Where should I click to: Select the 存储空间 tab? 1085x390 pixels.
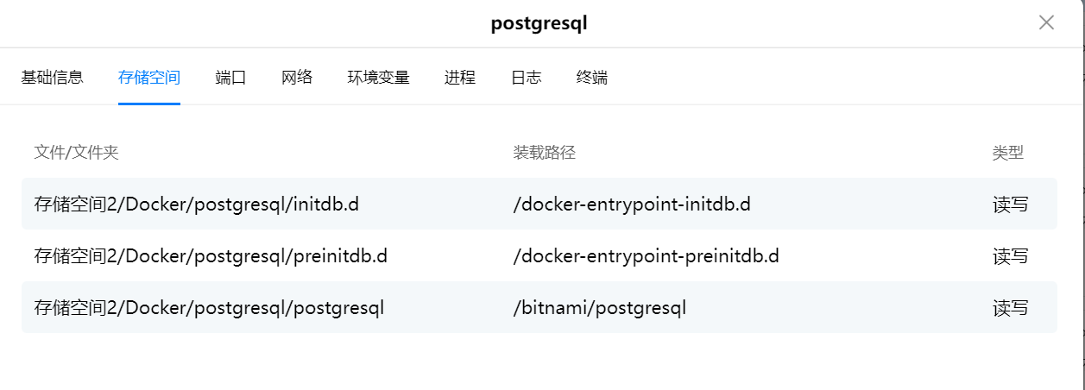(x=149, y=77)
